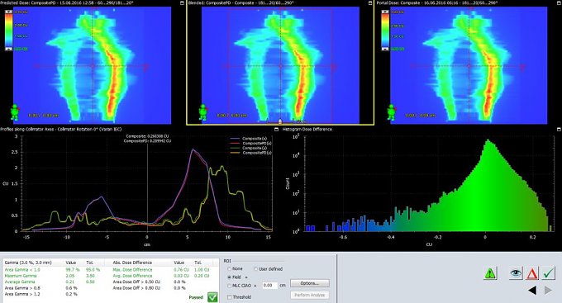Click the Perform Analysis button

pyautogui.click(x=310, y=295)
